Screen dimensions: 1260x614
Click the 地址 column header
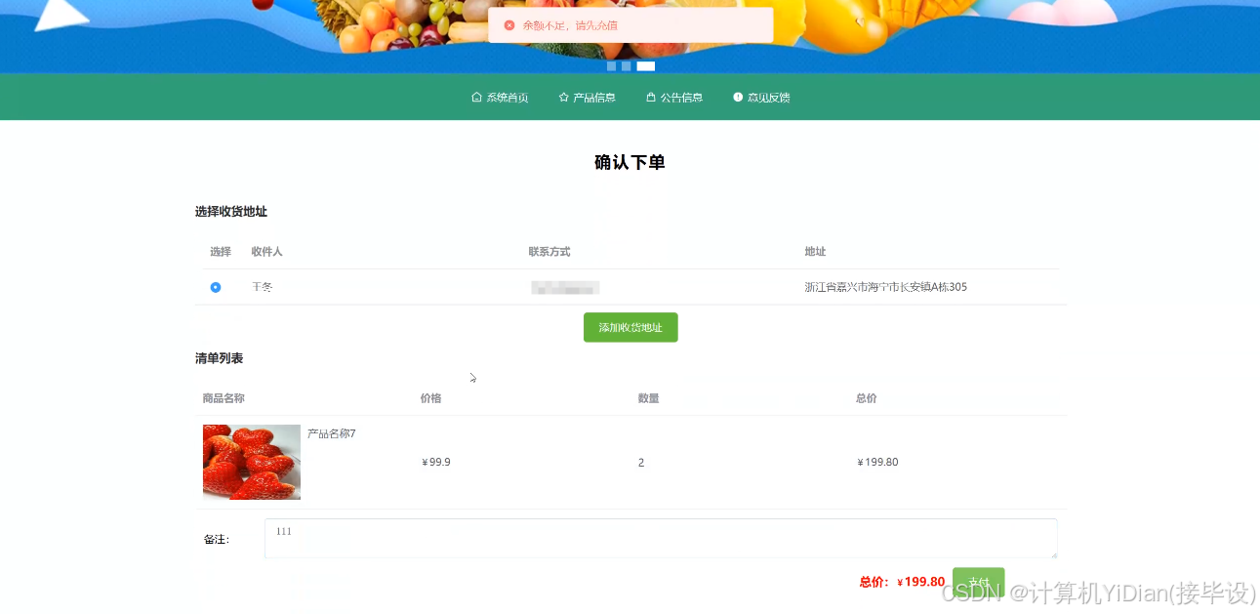tap(815, 252)
